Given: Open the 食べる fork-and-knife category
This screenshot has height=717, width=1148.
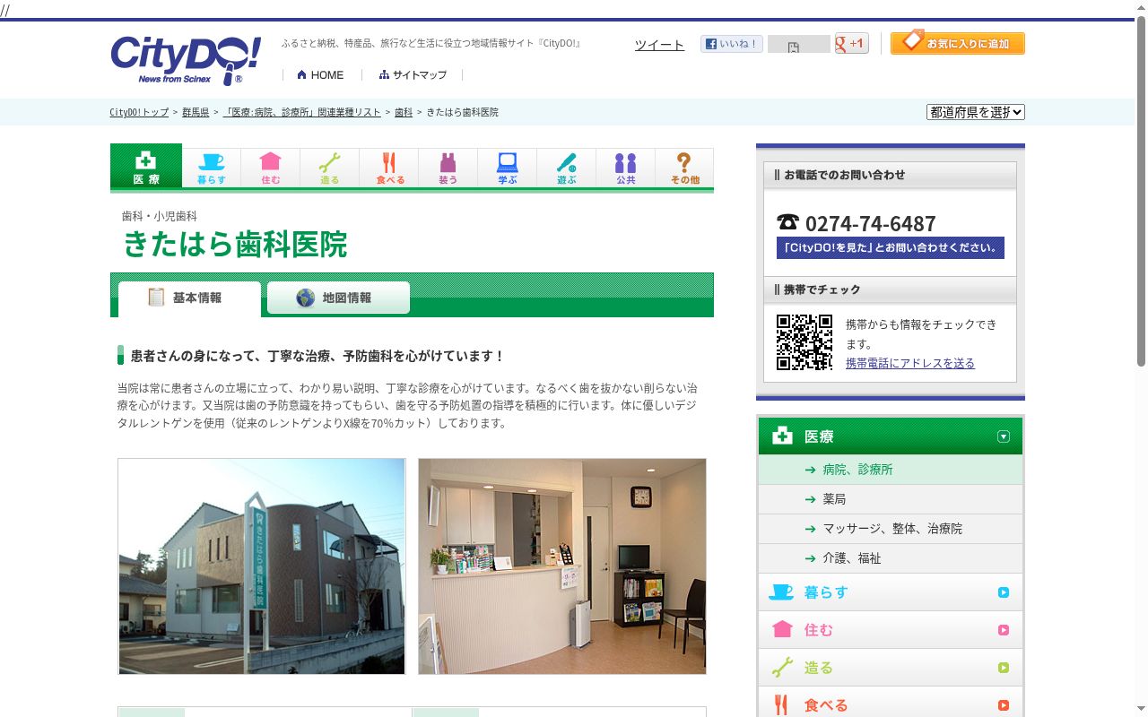Looking at the screenshot, I should pos(389,168).
